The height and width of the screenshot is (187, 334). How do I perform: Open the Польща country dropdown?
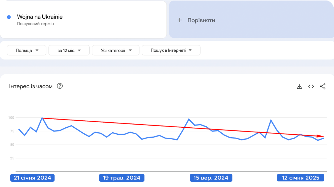pos(27,50)
